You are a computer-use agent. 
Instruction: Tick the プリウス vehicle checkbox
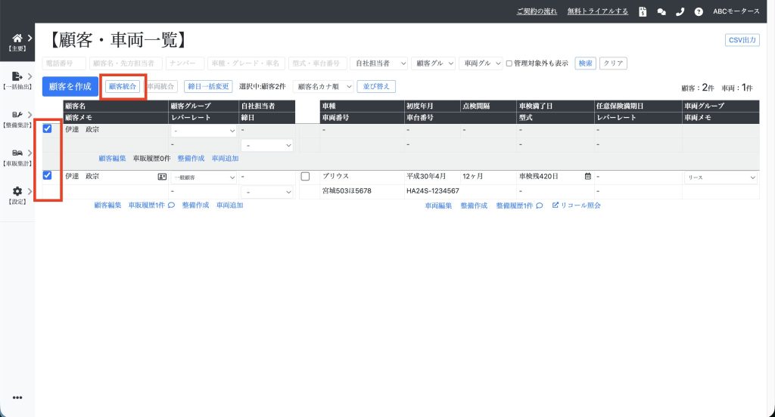point(306,177)
